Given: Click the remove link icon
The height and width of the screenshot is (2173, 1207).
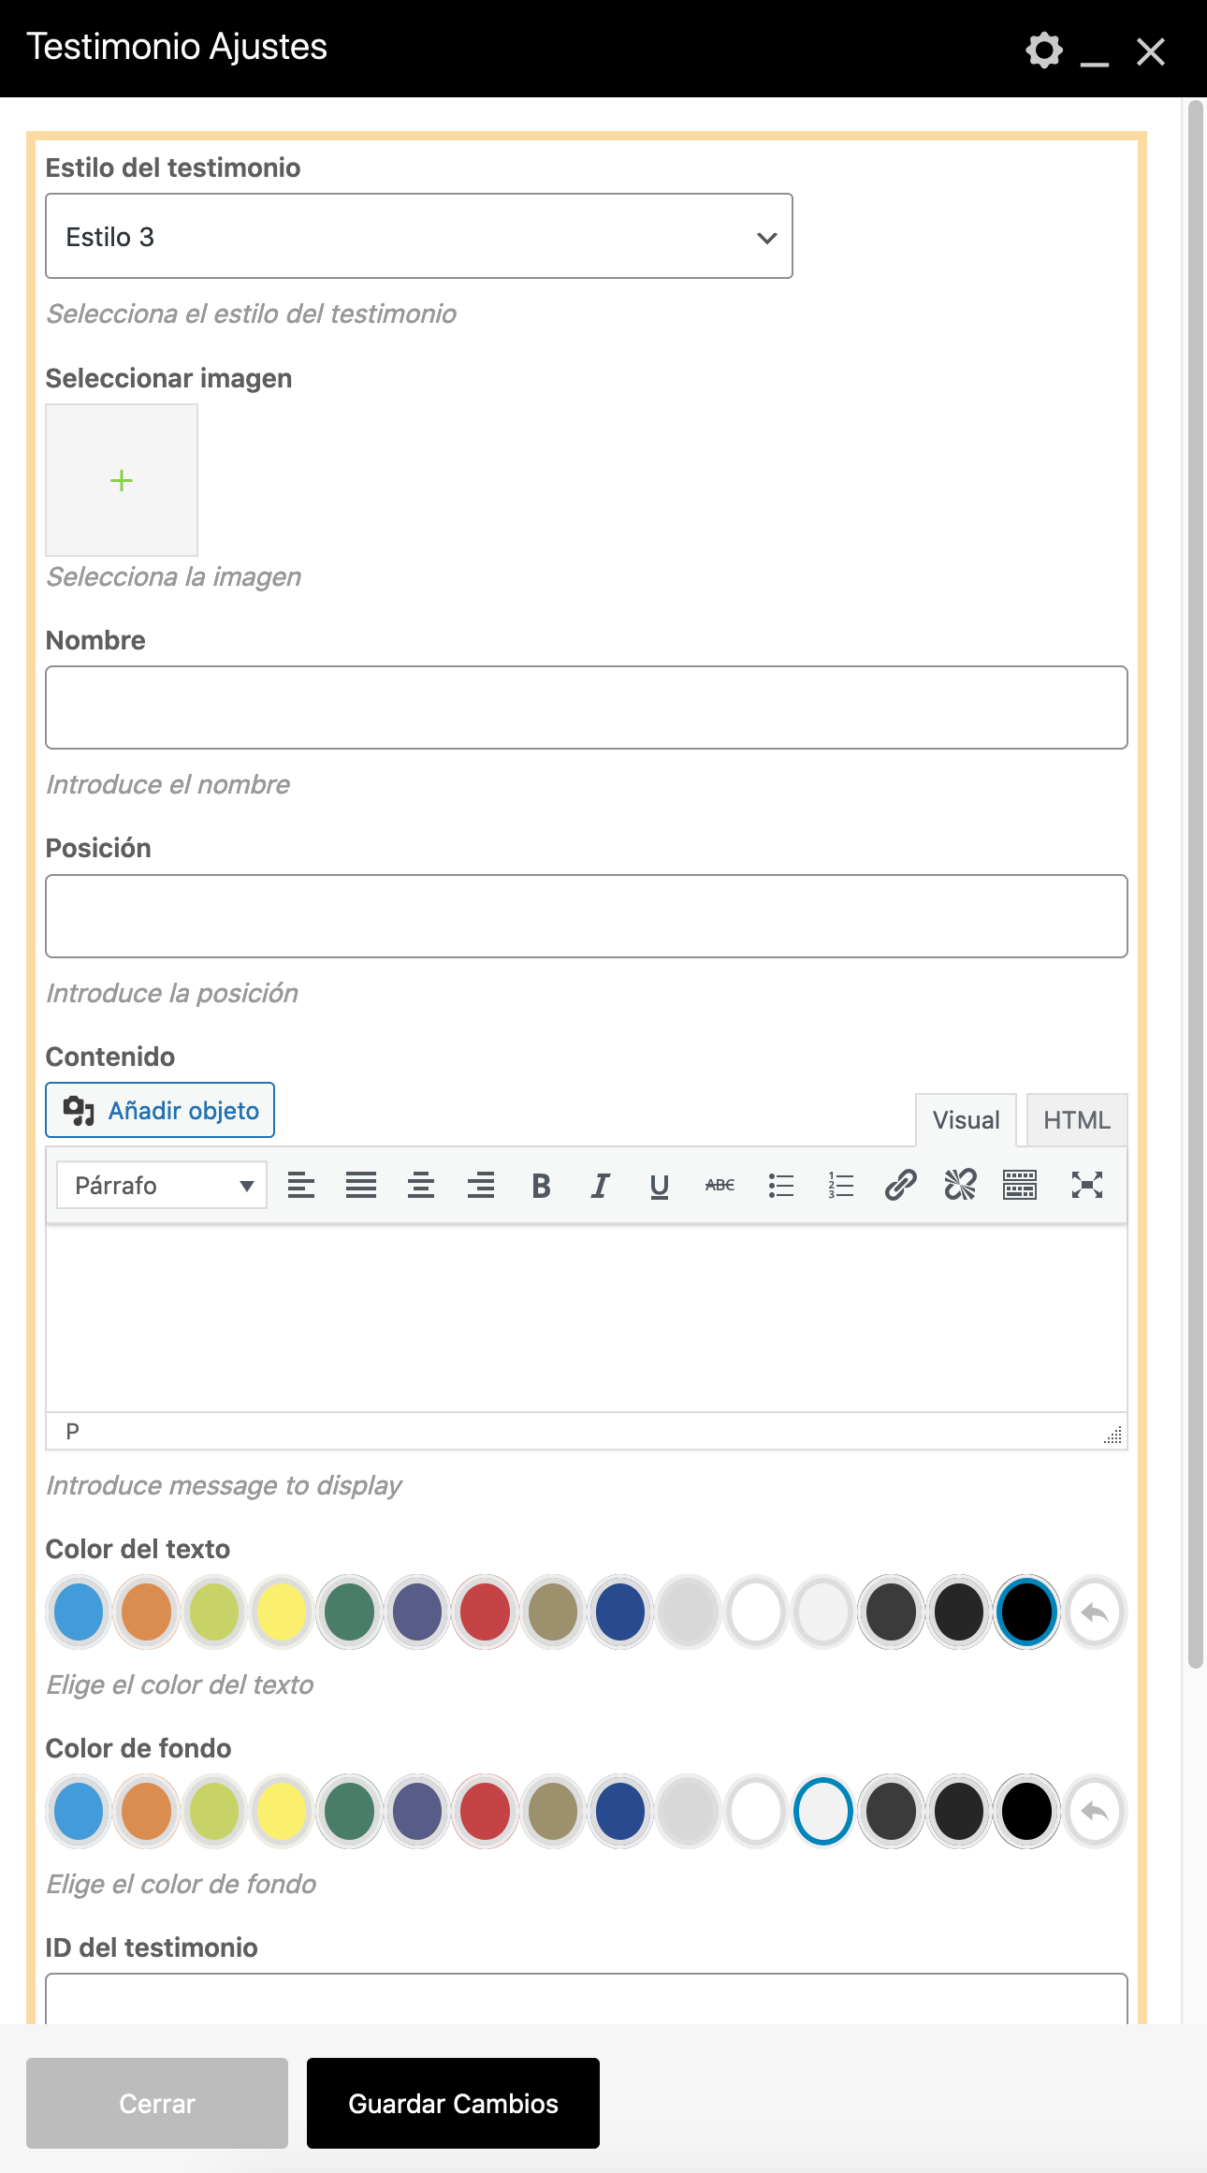Looking at the screenshot, I should (x=960, y=1186).
